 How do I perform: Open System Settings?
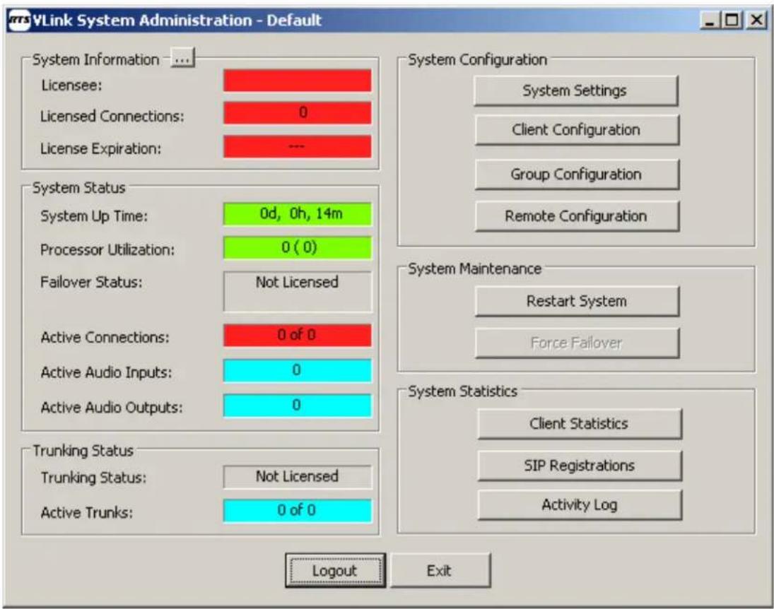coord(575,91)
